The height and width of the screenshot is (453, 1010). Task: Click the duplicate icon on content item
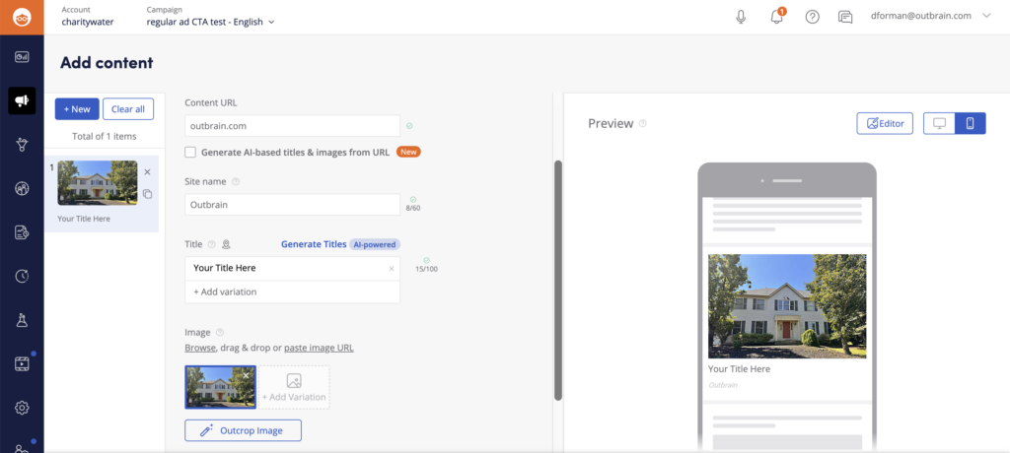147,194
